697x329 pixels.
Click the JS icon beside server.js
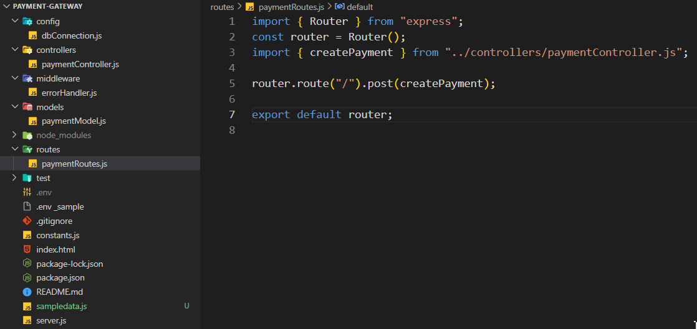click(27, 320)
